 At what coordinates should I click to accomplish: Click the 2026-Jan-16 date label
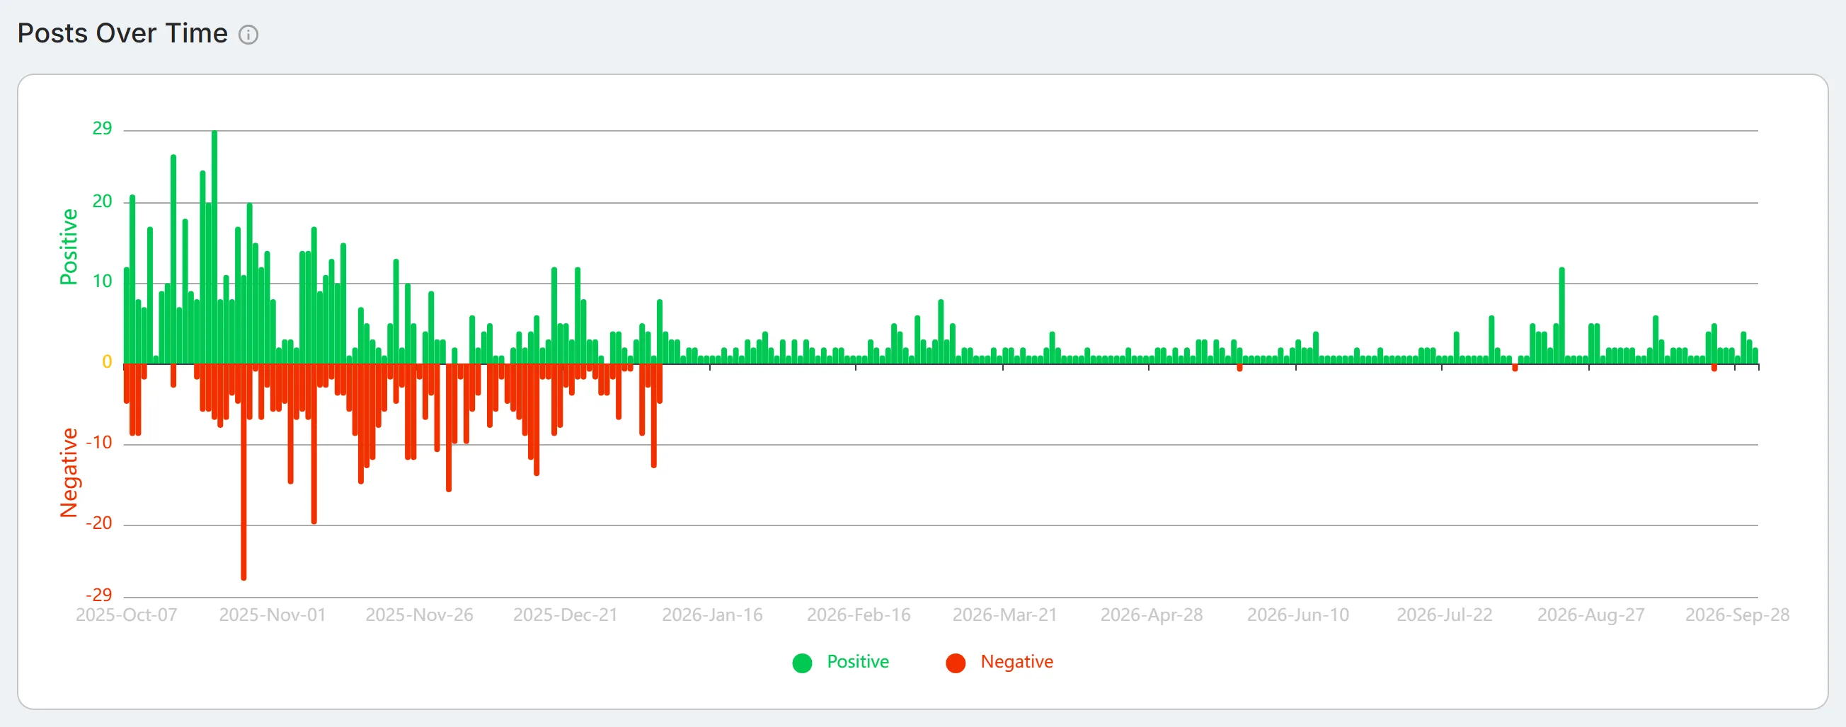click(x=712, y=615)
